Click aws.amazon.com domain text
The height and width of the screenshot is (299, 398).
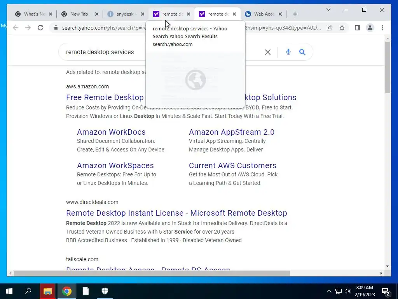[x=87, y=86]
